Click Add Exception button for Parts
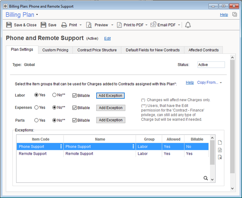The height and width of the screenshot is (198, 242). (111, 120)
